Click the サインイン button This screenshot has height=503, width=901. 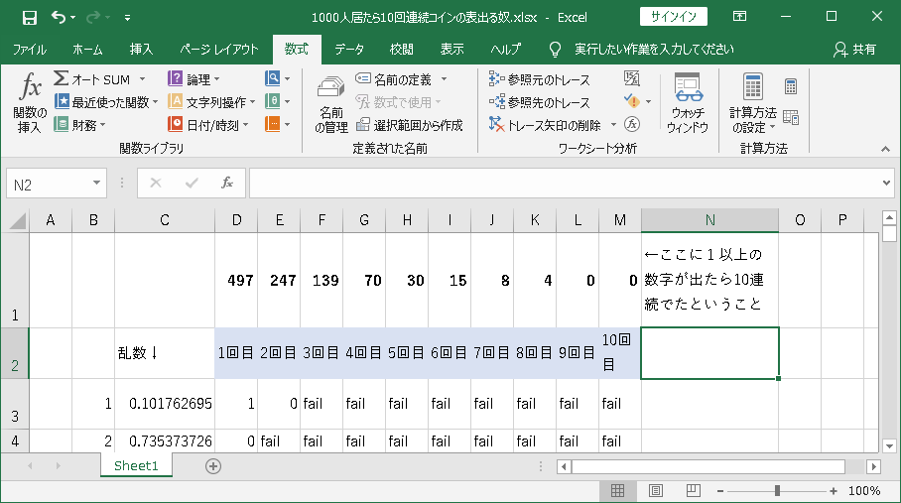click(674, 17)
